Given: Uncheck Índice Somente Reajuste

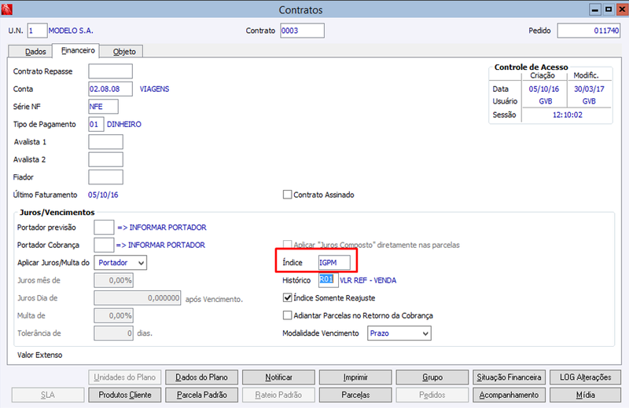Looking at the screenshot, I should click(x=287, y=298).
